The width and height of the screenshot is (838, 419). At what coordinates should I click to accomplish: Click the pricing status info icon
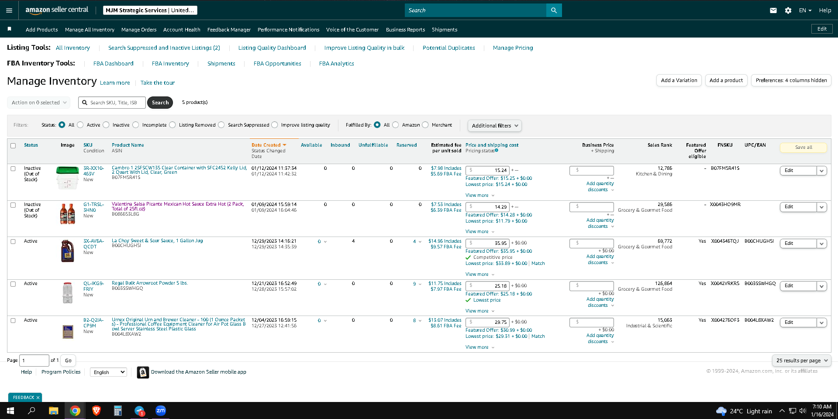tap(497, 150)
